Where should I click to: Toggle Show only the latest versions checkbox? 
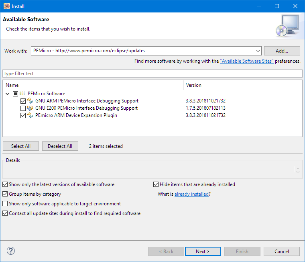tap(5, 184)
